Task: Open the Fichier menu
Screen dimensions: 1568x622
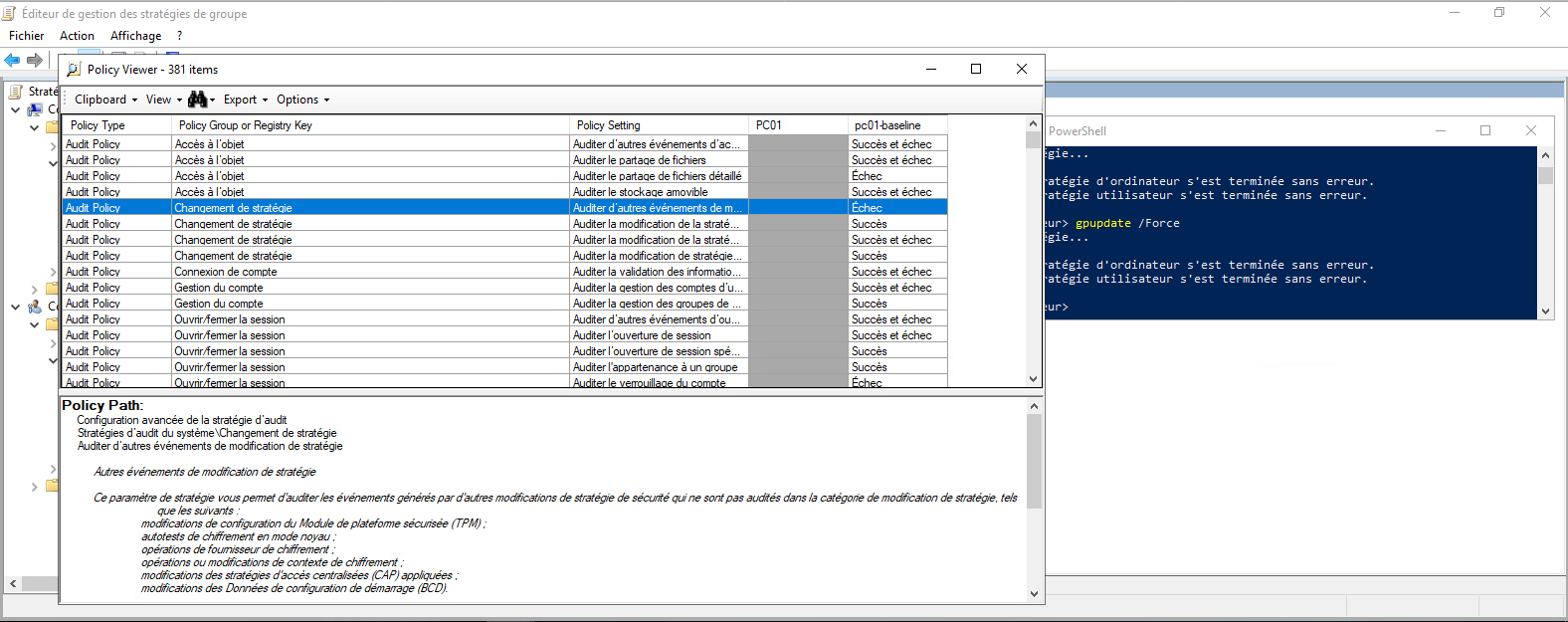Action: tap(27, 36)
